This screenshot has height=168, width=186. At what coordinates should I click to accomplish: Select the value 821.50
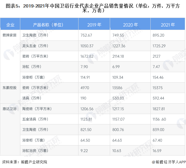coord(86,130)
